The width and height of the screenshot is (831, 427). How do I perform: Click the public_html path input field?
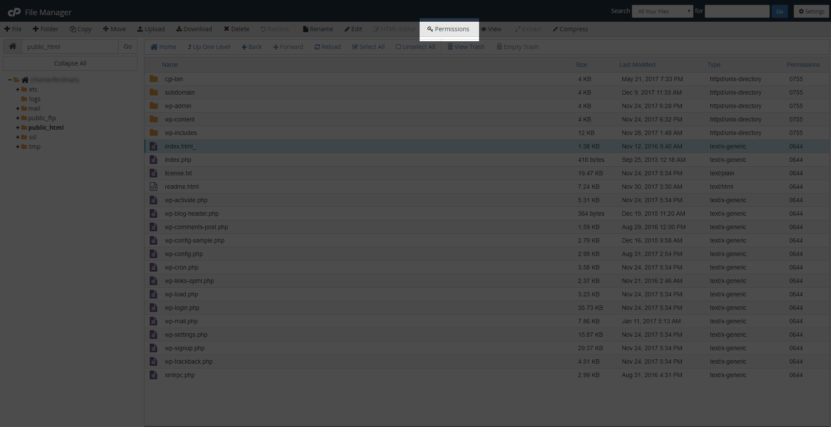[70, 46]
